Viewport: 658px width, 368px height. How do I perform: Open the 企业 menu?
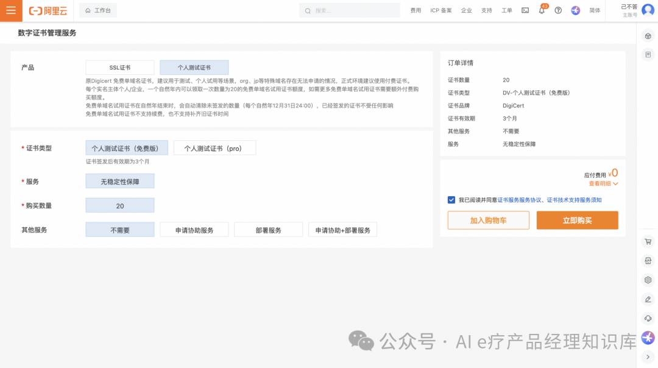[x=466, y=10]
